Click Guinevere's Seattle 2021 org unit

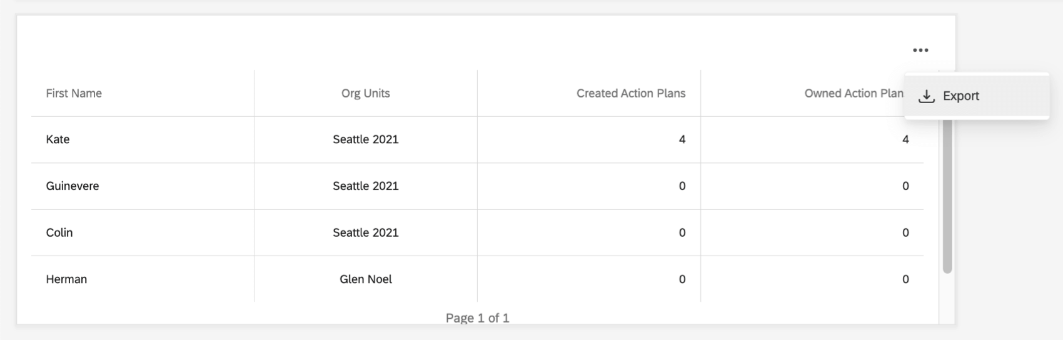[x=366, y=186]
